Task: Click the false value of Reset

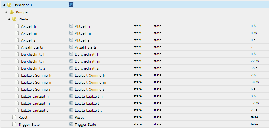Action: pos(254,117)
